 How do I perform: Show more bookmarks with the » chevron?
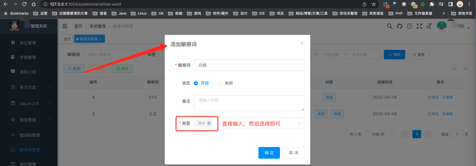[444, 13]
